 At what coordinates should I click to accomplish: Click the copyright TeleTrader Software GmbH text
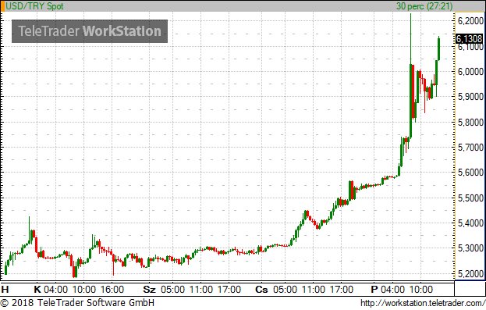coord(77,303)
